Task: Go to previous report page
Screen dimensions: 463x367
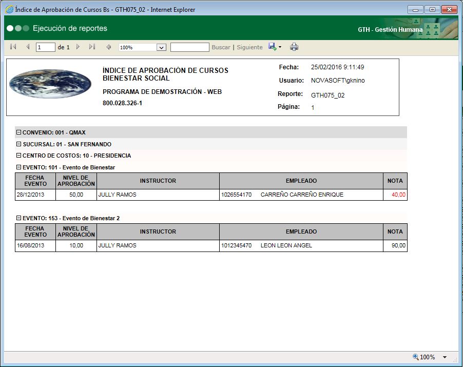Action: tap(28, 47)
